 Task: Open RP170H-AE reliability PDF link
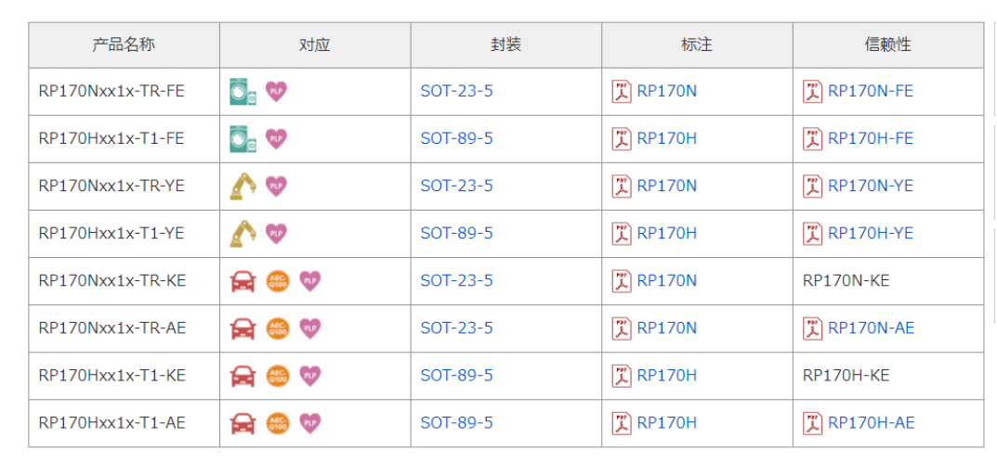[x=871, y=422]
